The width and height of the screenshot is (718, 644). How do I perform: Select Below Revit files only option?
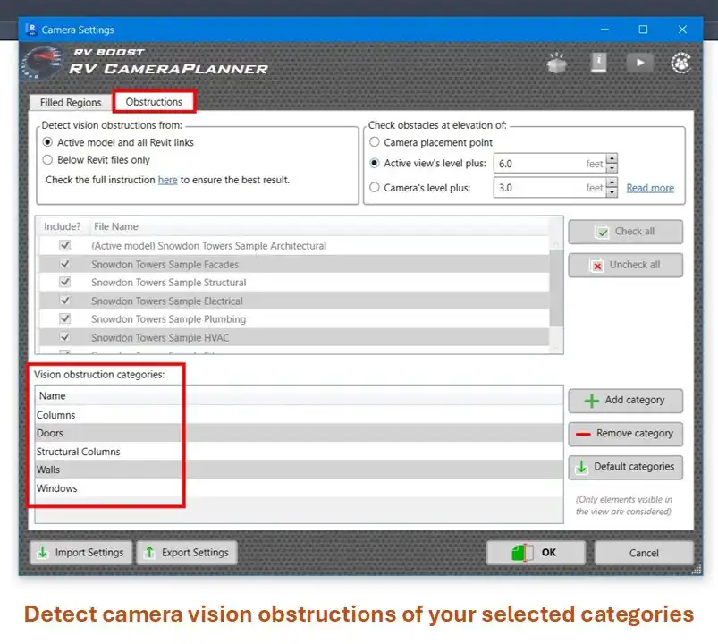tap(48, 160)
